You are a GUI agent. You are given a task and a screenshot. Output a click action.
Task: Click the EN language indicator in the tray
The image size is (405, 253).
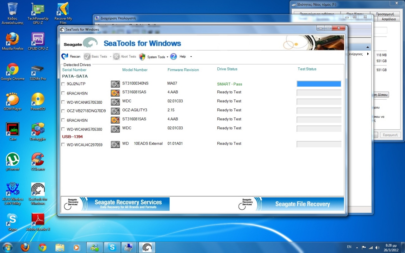coord(349,247)
